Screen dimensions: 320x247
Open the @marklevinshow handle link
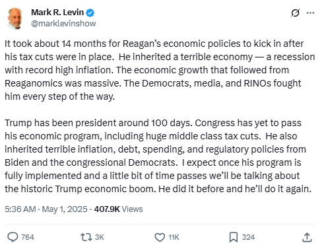[63, 23]
